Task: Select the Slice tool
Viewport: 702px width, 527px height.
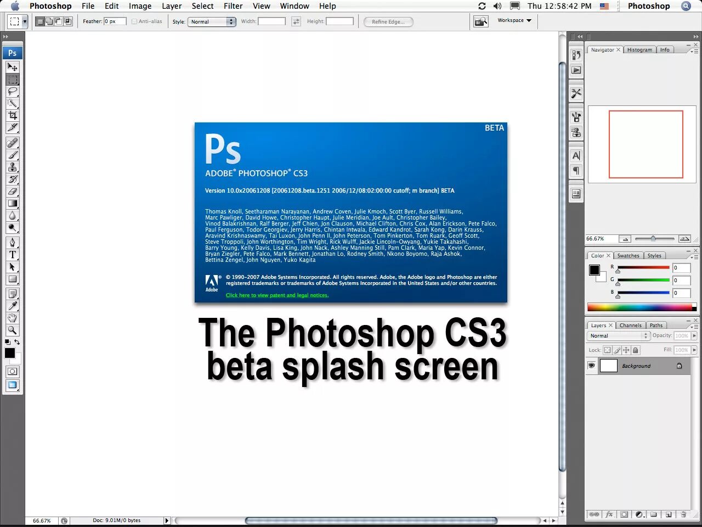Action: coord(12,127)
